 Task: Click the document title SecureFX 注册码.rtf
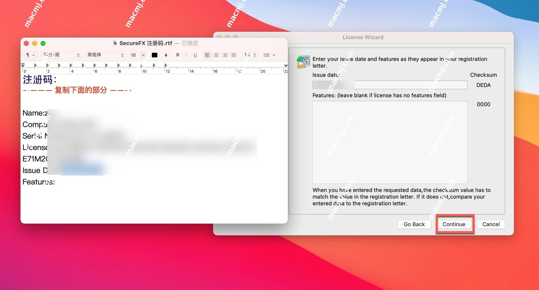(146, 43)
